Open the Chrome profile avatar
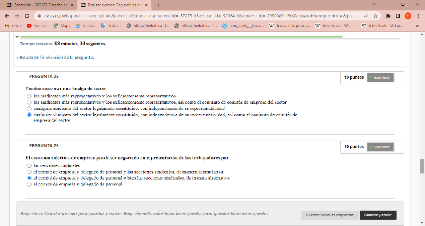Viewport: 425px width, 226px height. coord(408,16)
